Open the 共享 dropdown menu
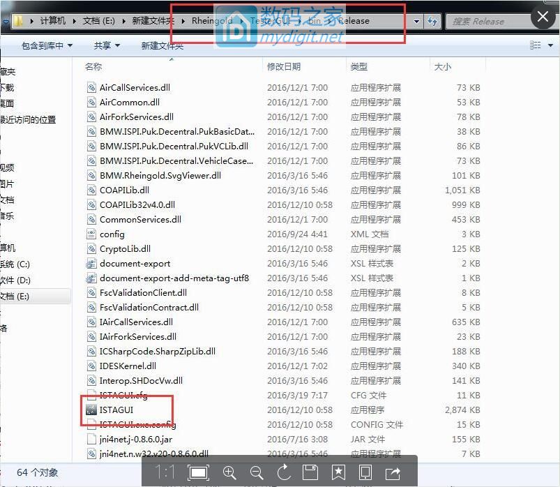The width and height of the screenshot is (560, 487). (x=107, y=45)
